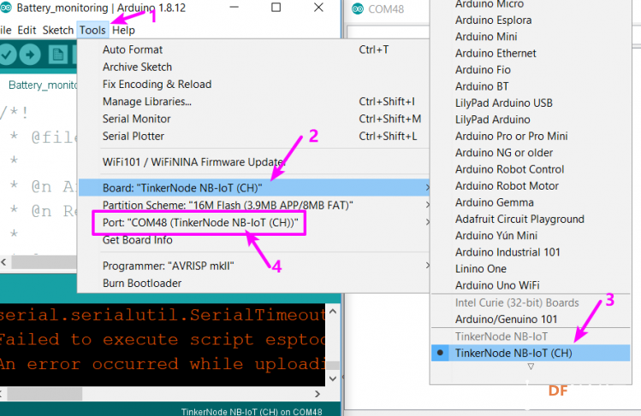Click the Arduino logo in COM48 window

tap(358, 9)
